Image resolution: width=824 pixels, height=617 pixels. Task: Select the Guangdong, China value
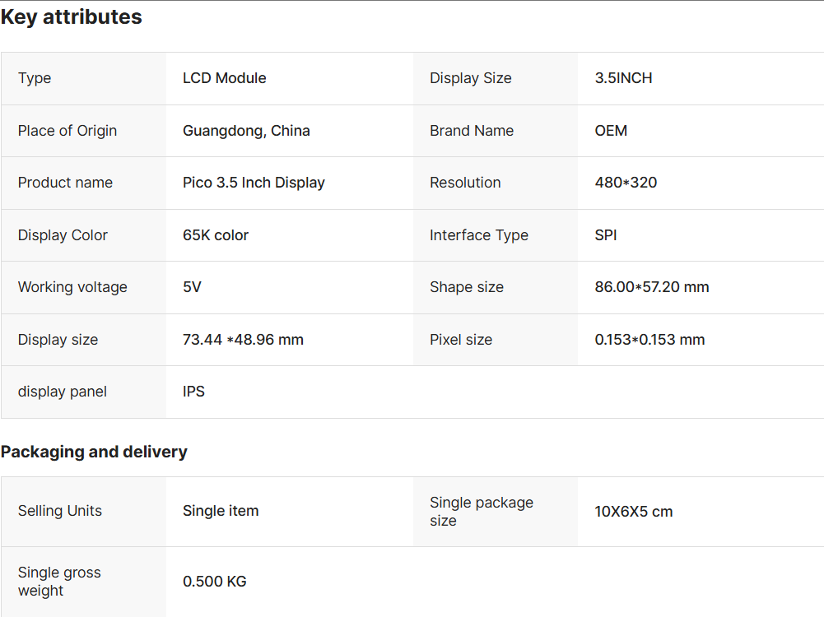tap(246, 131)
